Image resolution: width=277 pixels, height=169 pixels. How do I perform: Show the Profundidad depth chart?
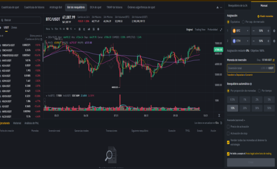(x=212, y=30)
